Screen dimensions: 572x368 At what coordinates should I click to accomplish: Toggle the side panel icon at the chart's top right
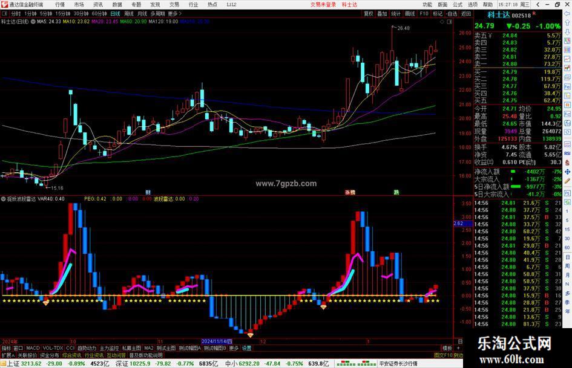tap(449, 22)
